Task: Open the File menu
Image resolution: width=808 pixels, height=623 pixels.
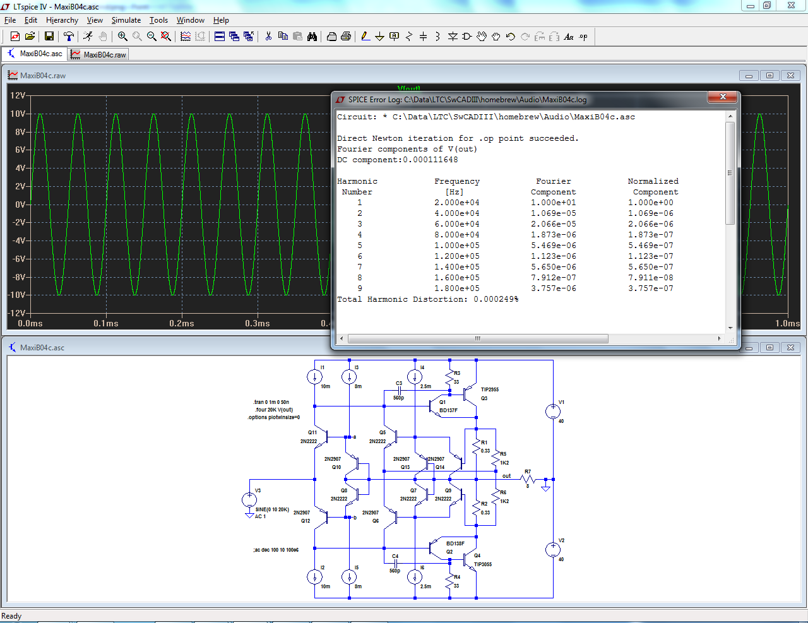Action: (10, 20)
